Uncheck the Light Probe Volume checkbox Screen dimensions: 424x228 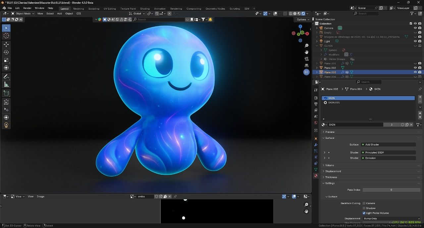click(364, 213)
